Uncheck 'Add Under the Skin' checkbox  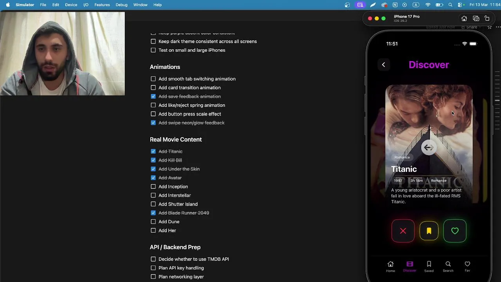coord(153,169)
